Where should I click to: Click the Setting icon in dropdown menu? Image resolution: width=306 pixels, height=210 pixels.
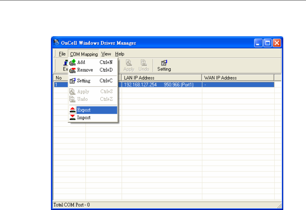(72, 81)
